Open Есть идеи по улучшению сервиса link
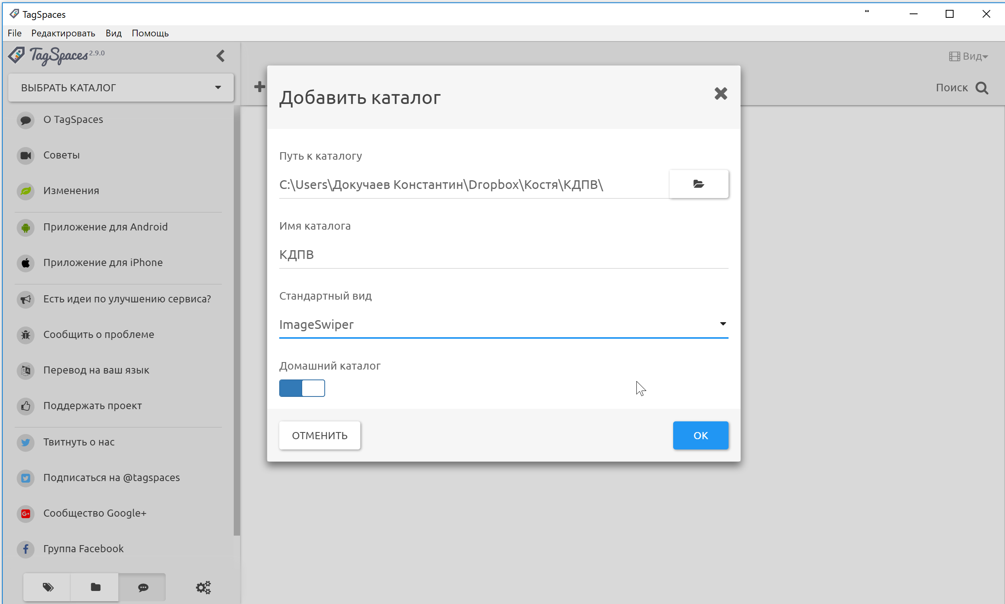1005x604 pixels. tap(127, 299)
